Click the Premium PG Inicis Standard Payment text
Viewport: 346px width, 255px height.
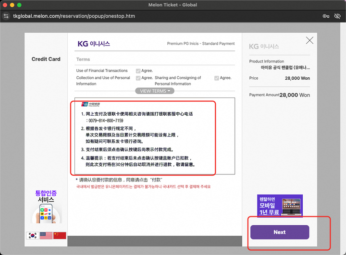201,43
